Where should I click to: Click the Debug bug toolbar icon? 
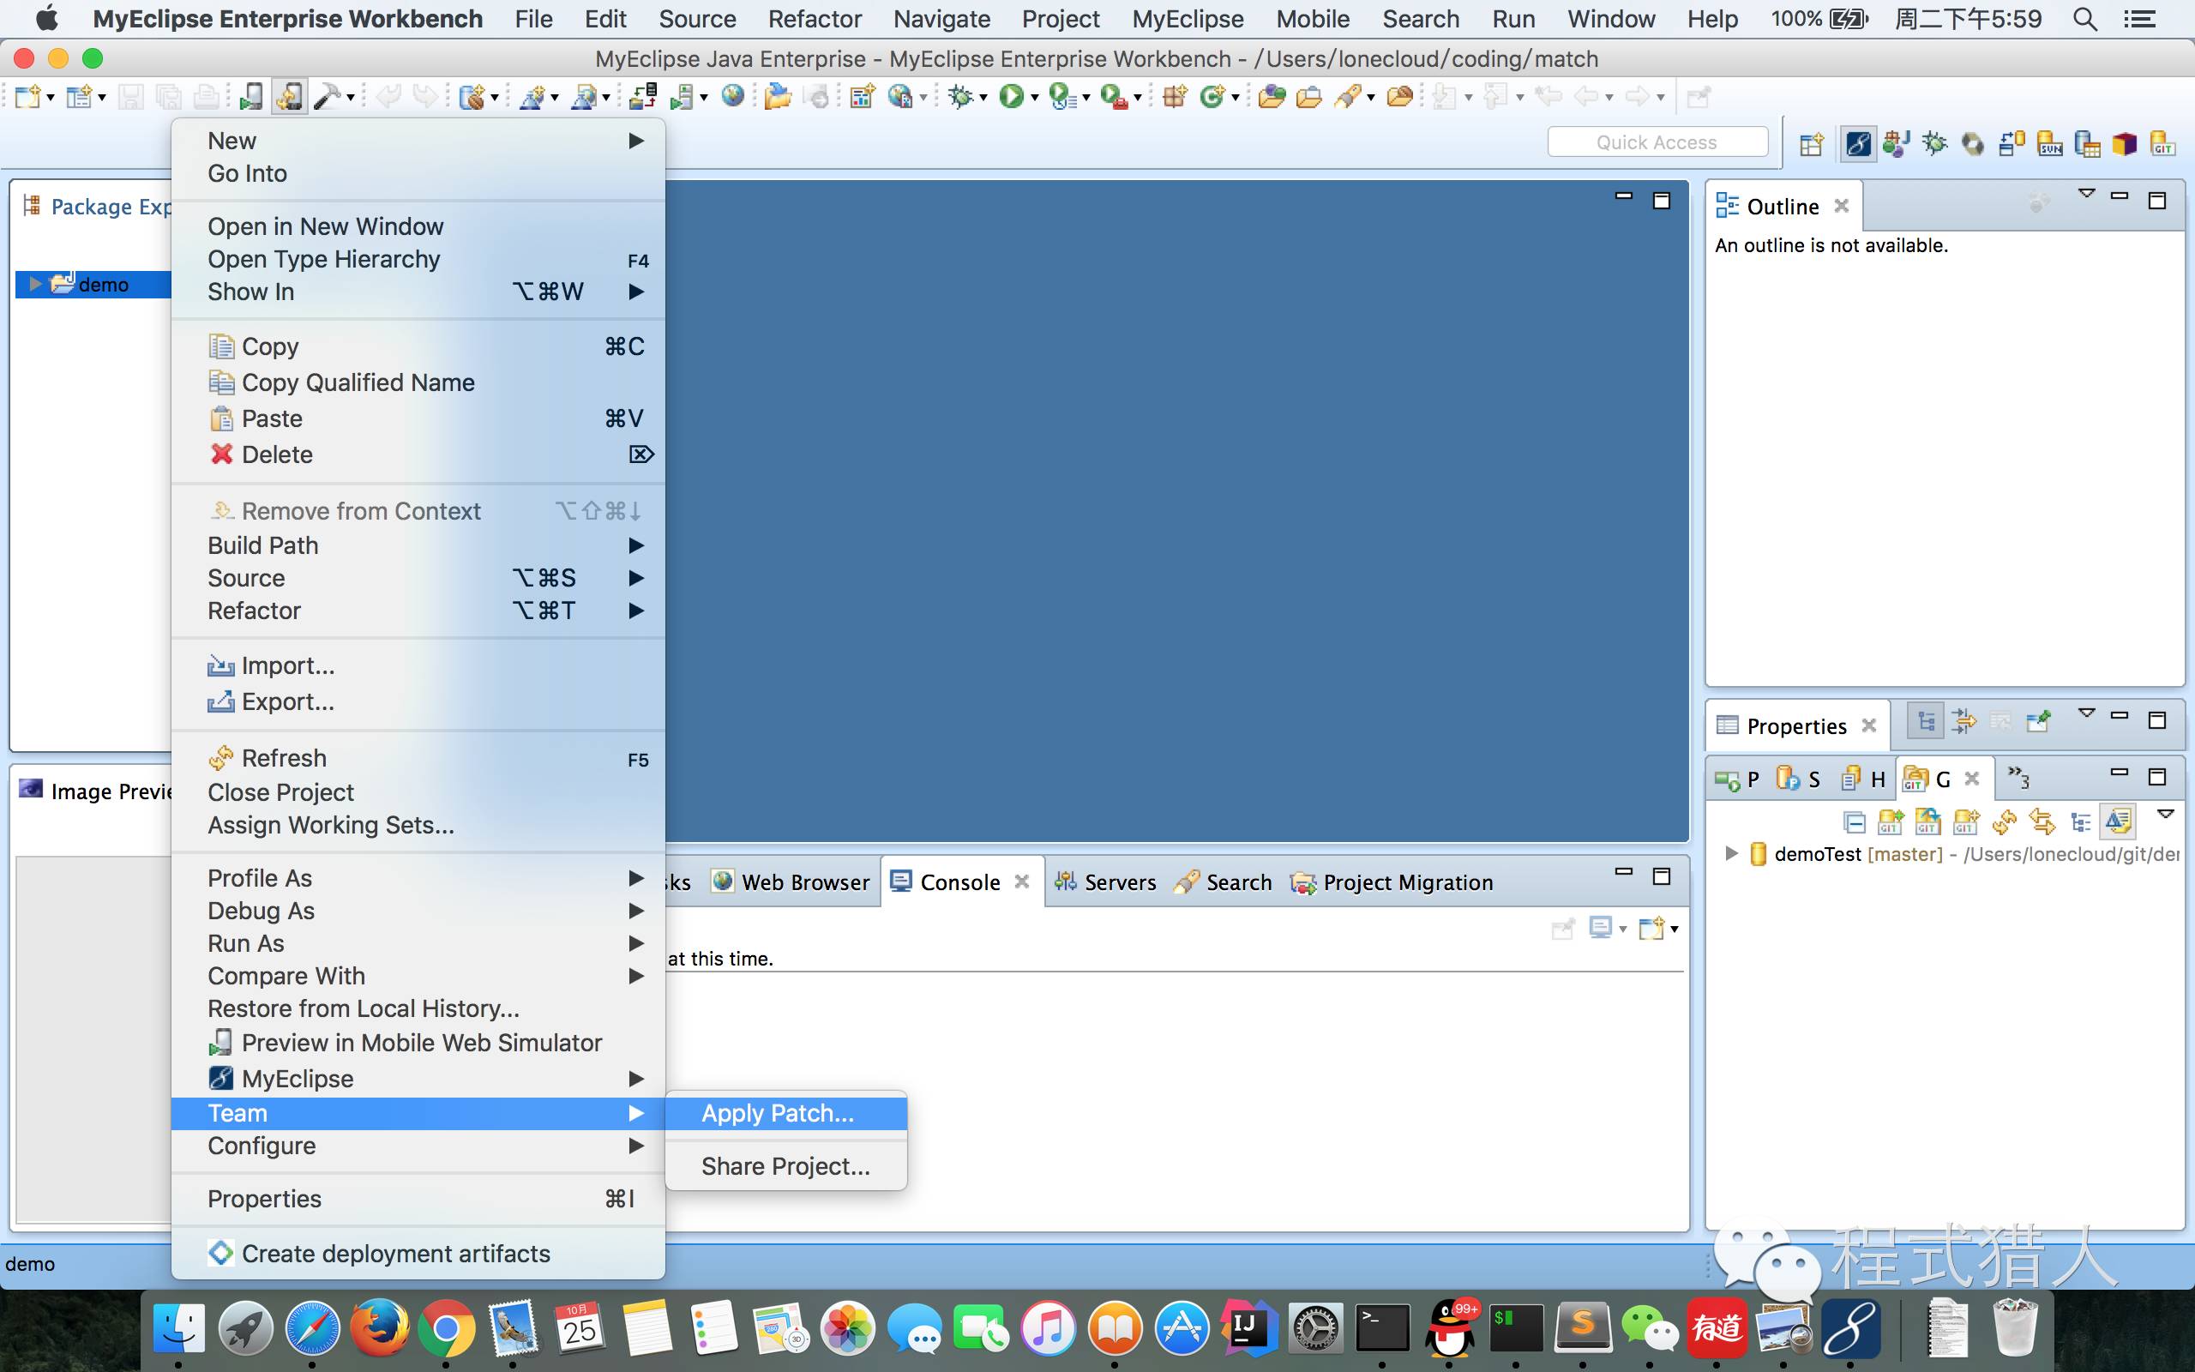coord(959,96)
